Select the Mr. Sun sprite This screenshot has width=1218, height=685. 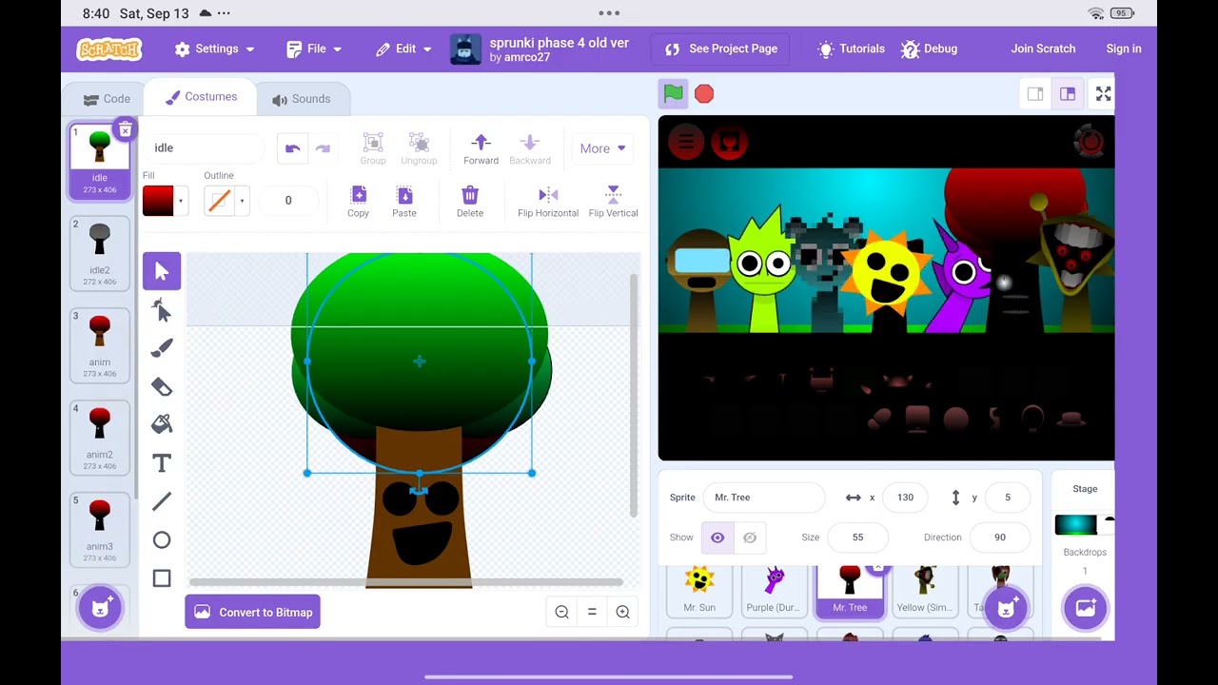click(699, 590)
